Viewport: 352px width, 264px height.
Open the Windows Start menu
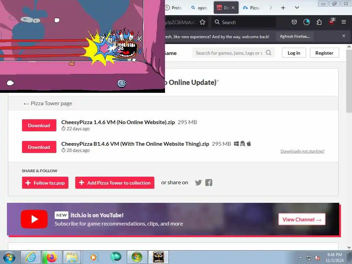[x=9, y=257]
